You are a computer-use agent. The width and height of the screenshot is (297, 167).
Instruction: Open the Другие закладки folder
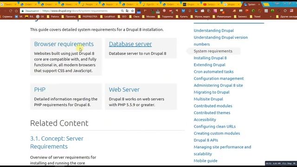tap(287, 17)
